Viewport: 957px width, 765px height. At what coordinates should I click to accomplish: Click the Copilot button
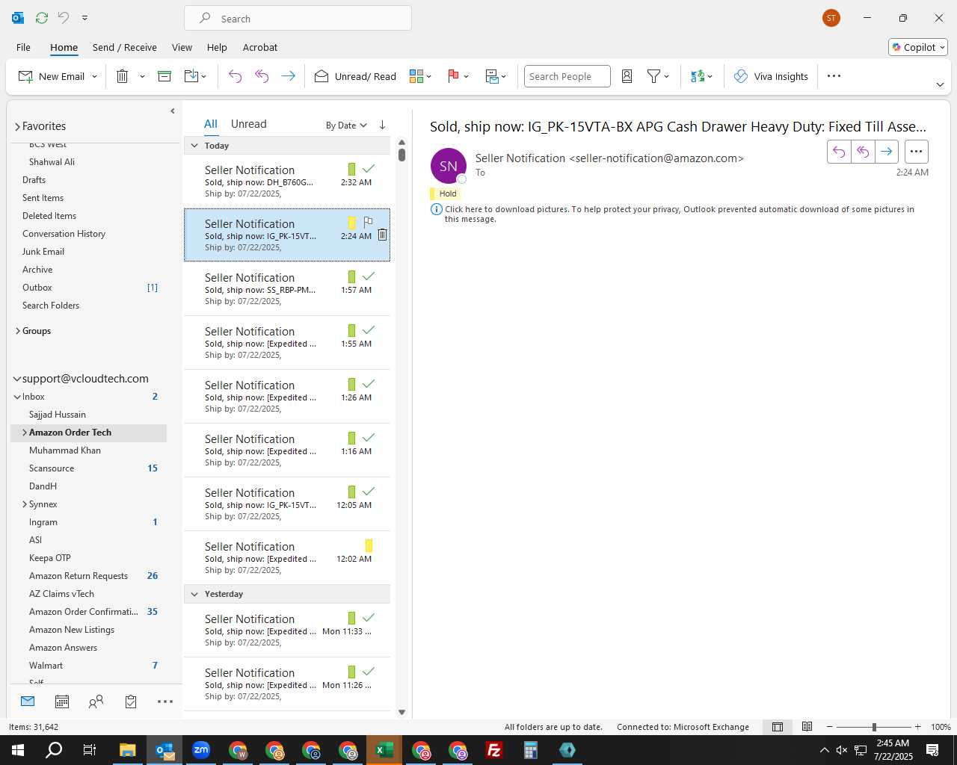[x=918, y=47]
